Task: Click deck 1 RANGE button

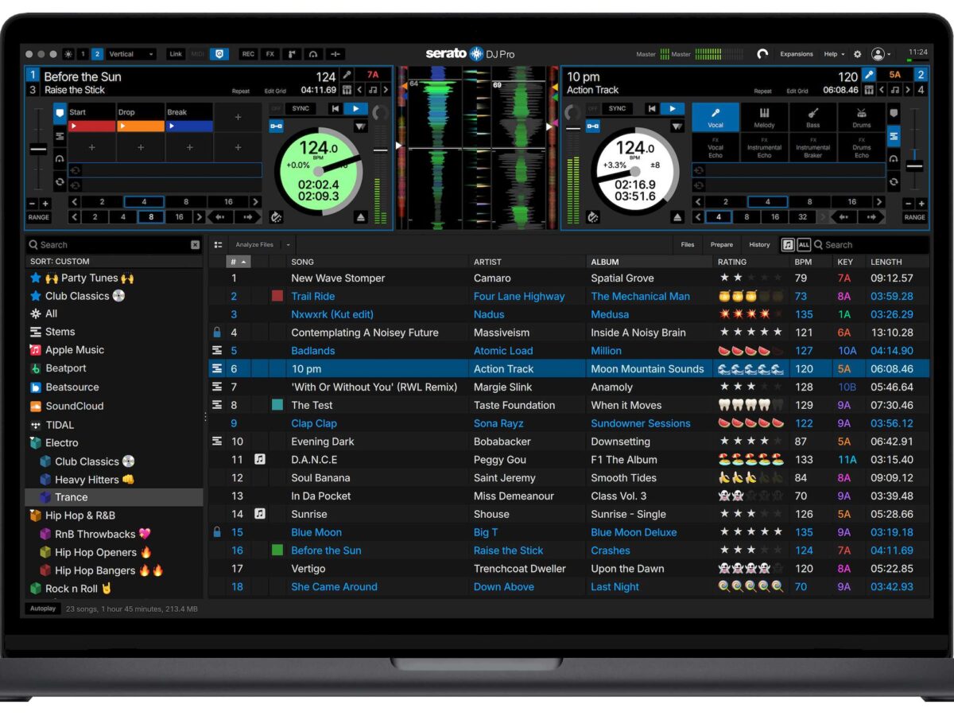Action: (x=38, y=217)
